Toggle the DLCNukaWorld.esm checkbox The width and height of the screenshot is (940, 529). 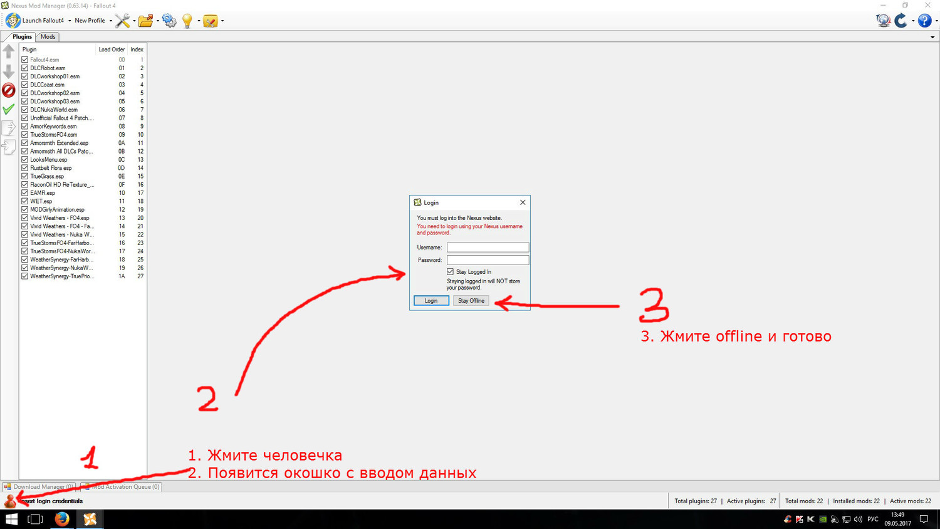tap(25, 110)
